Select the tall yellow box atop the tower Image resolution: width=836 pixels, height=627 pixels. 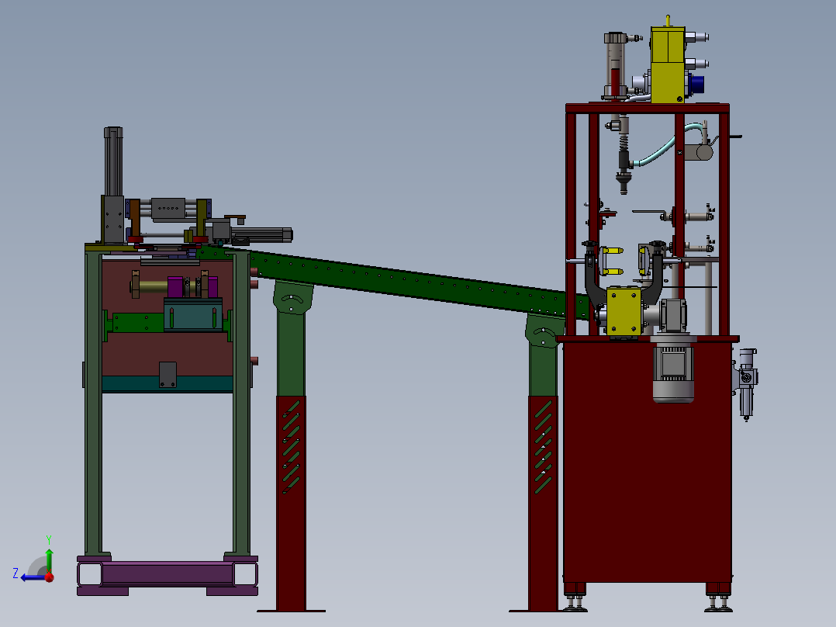(668, 64)
